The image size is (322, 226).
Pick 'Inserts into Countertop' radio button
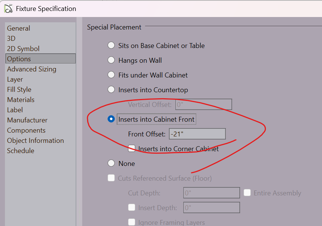(x=111, y=90)
